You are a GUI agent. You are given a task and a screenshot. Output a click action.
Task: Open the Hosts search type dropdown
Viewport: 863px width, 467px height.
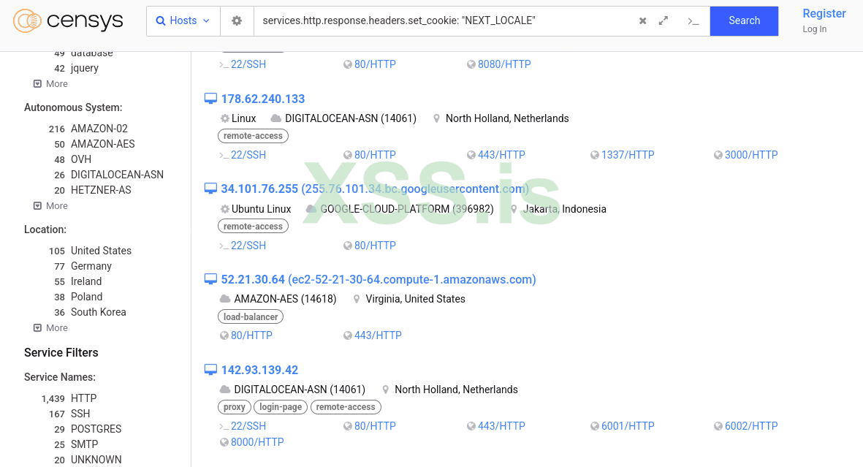coord(183,21)
